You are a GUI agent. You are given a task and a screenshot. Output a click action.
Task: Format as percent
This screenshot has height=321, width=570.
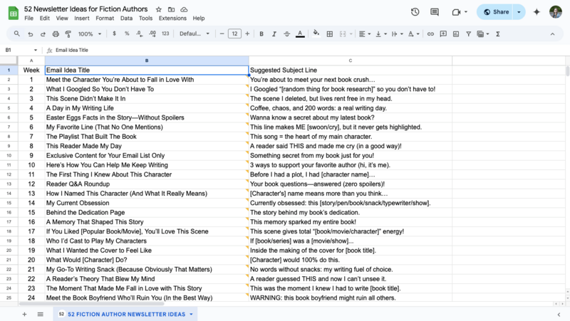point(127,33)
